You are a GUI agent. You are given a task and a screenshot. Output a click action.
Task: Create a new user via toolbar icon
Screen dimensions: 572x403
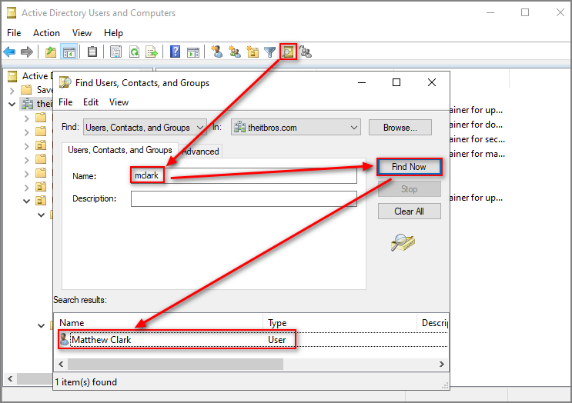[217, 52]
